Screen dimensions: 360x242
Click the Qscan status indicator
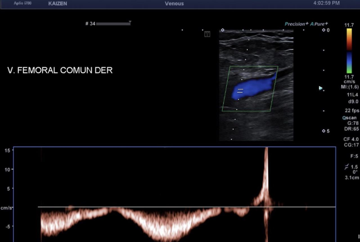tap(349, 118)
